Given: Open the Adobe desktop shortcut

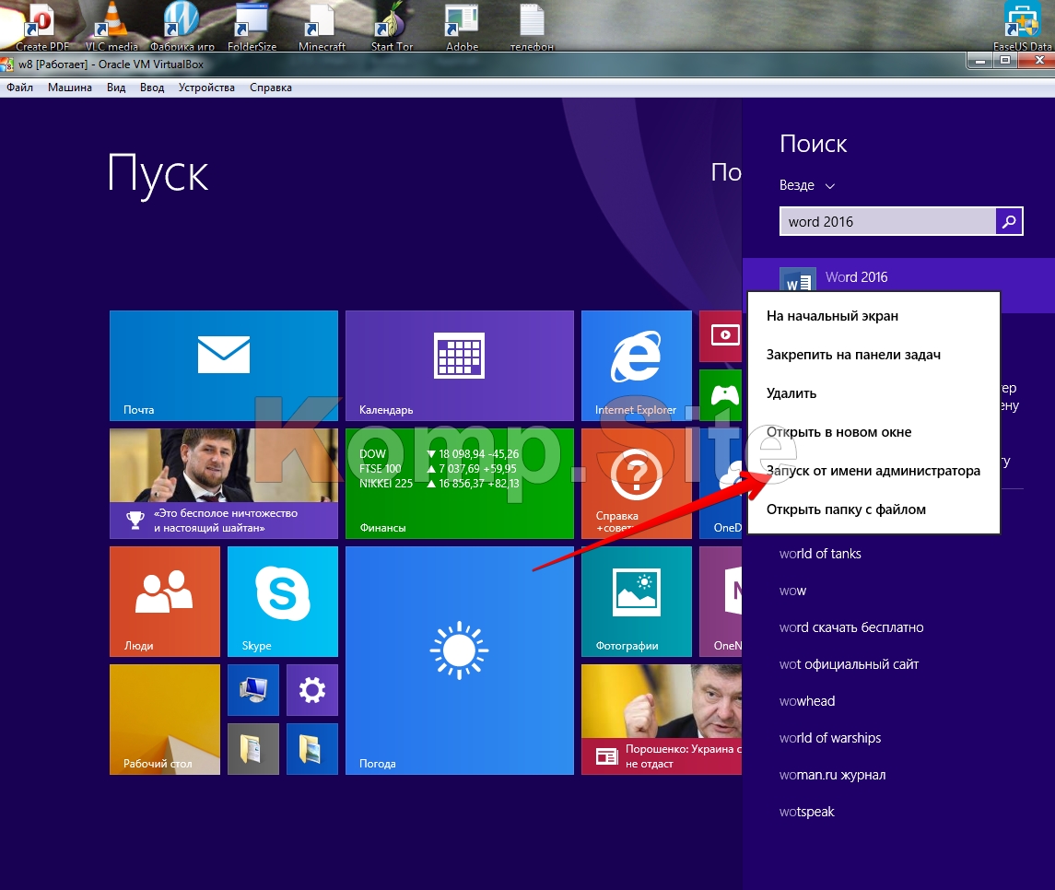Looking at the screenshot, I should [x=462, y=26].
